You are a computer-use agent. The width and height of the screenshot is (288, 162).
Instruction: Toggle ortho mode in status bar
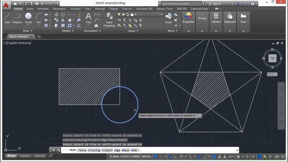tap(176, 157)
